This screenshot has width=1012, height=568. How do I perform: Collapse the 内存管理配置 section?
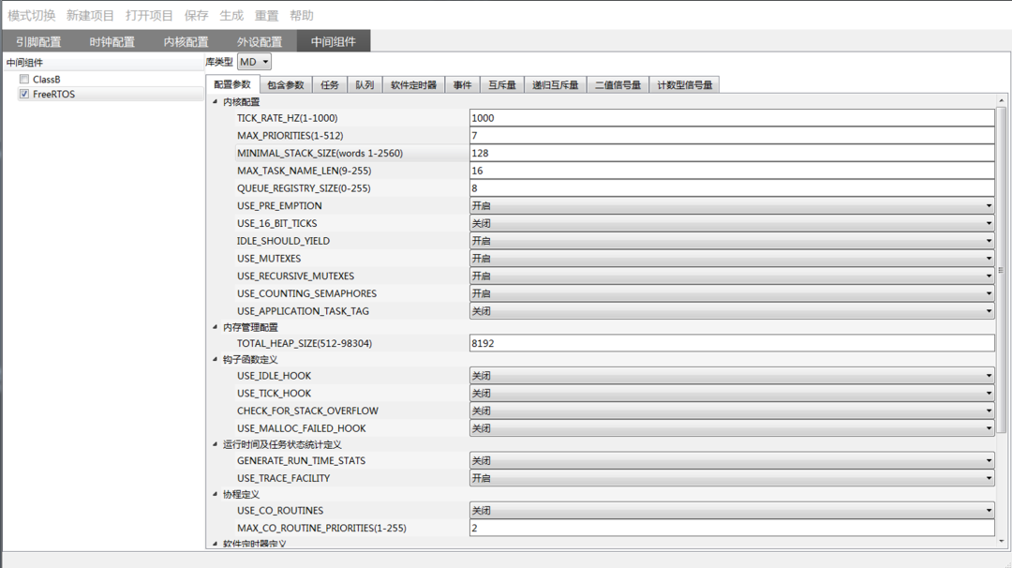click(215, 326)
